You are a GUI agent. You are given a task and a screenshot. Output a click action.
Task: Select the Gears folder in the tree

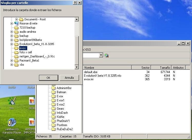tap(60, 109)
